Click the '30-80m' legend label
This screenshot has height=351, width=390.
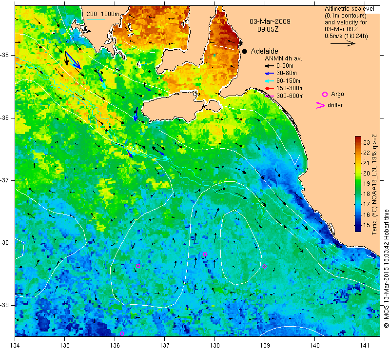(287, 74)
